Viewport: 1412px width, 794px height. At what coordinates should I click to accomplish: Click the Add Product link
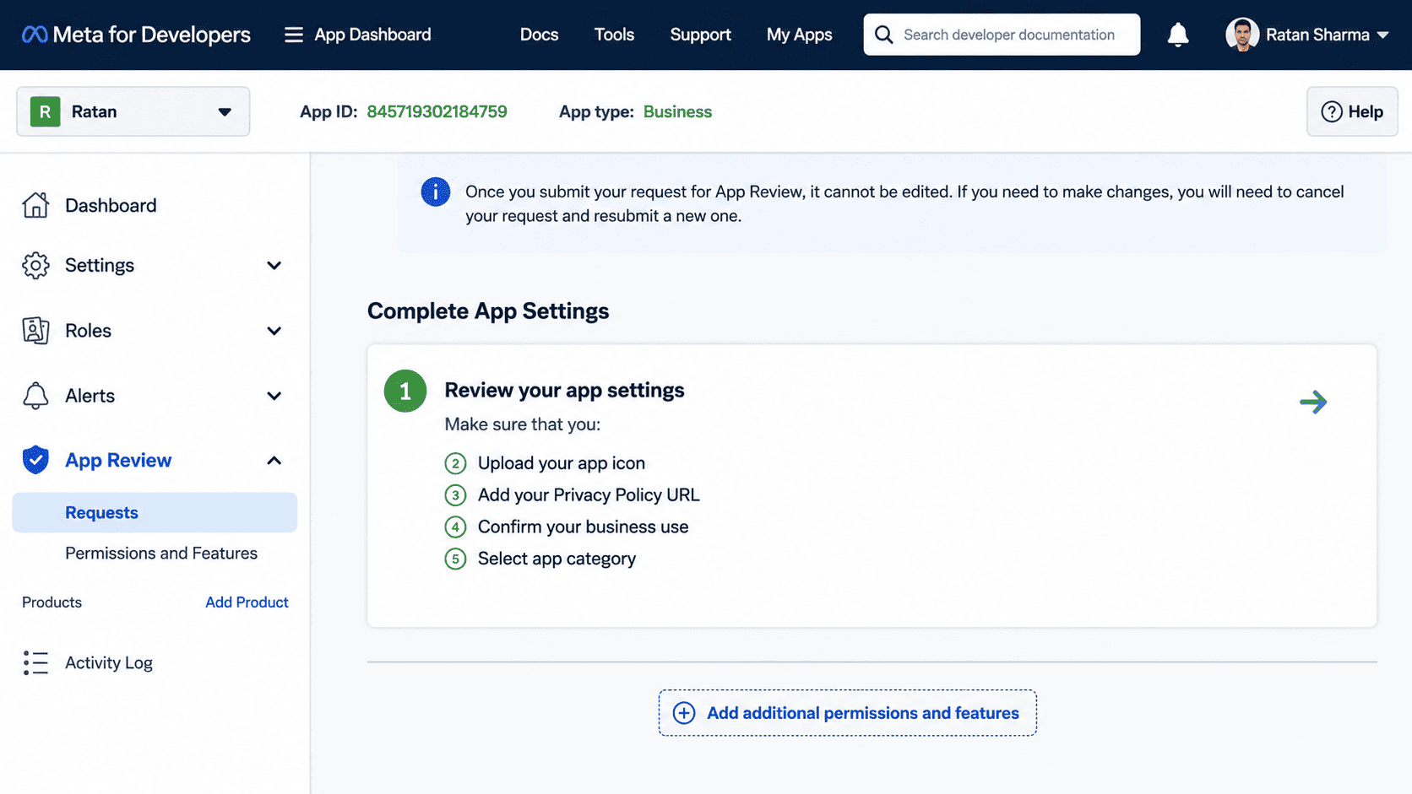(x=247, y=602)
